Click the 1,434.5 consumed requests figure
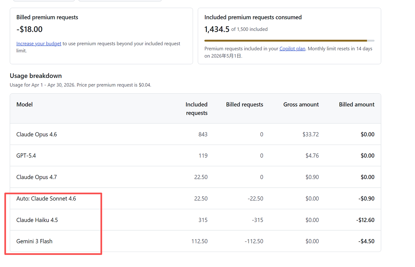415x267 pixels. 217,29
